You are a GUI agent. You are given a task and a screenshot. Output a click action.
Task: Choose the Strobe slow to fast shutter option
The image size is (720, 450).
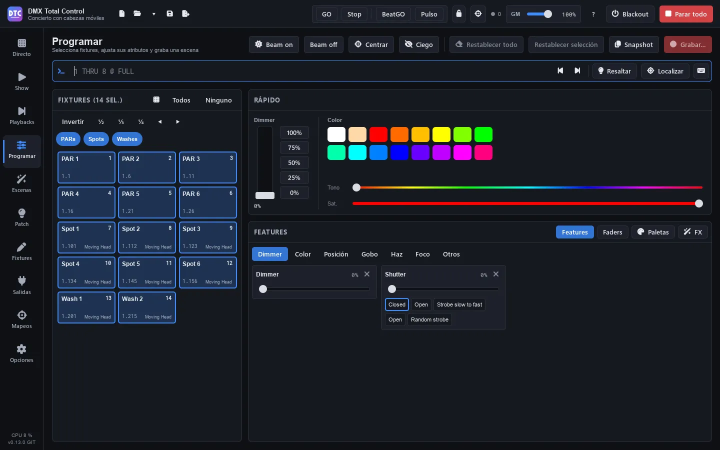click(459, 304)
